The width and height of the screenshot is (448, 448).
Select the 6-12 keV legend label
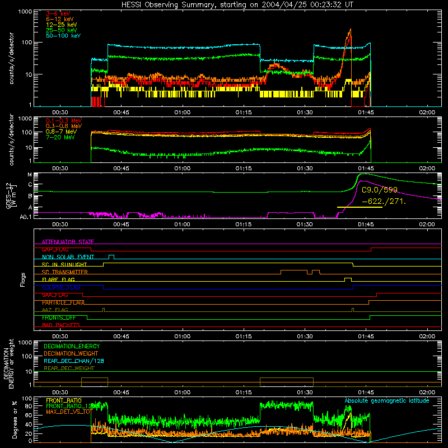[60, 19]
